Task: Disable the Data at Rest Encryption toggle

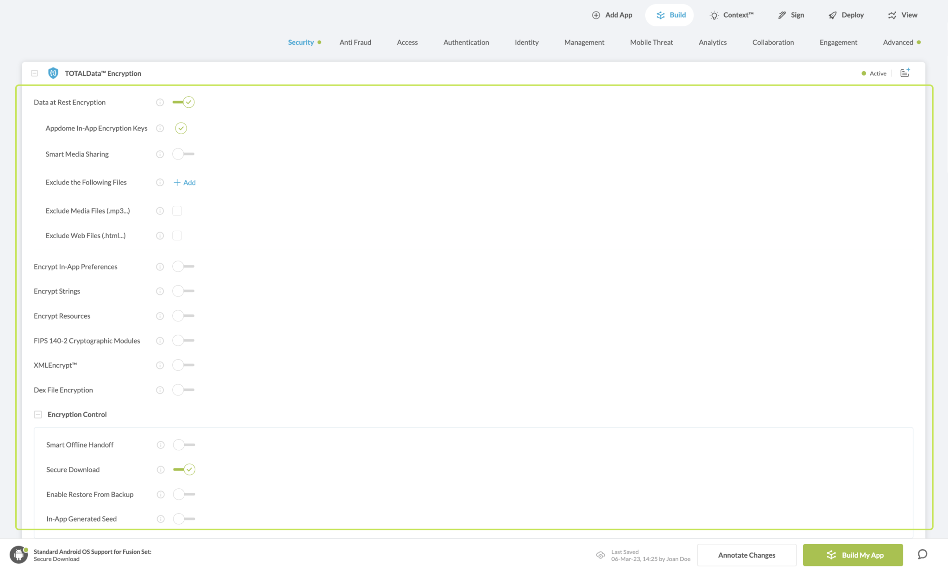Action: 183,102
